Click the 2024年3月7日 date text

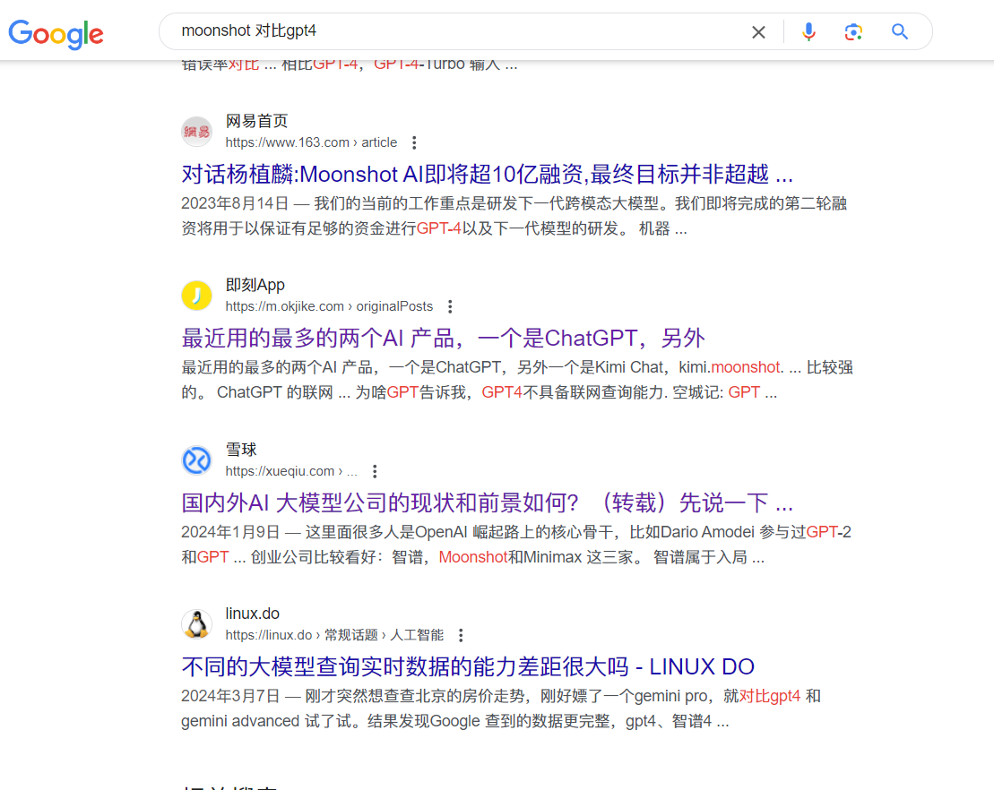point(230,696)
